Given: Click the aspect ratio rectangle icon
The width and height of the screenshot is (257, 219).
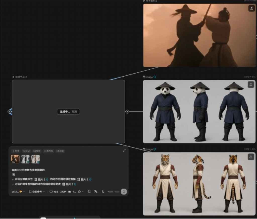Looking at the screenshot, I should [51, 192].
